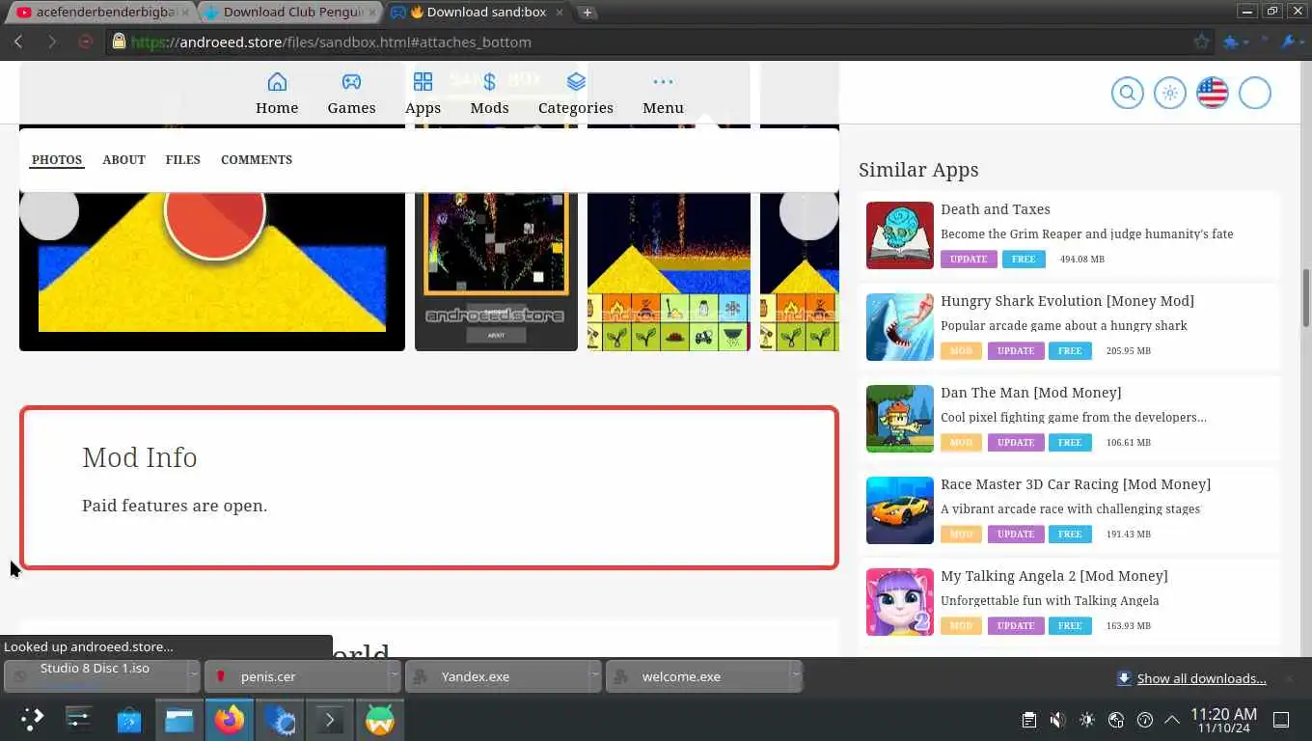Viewport: 1312px width, 741px height.
Task: Click the MOD tag on Hungry Shark Evolution
Action: pos(961,351)
